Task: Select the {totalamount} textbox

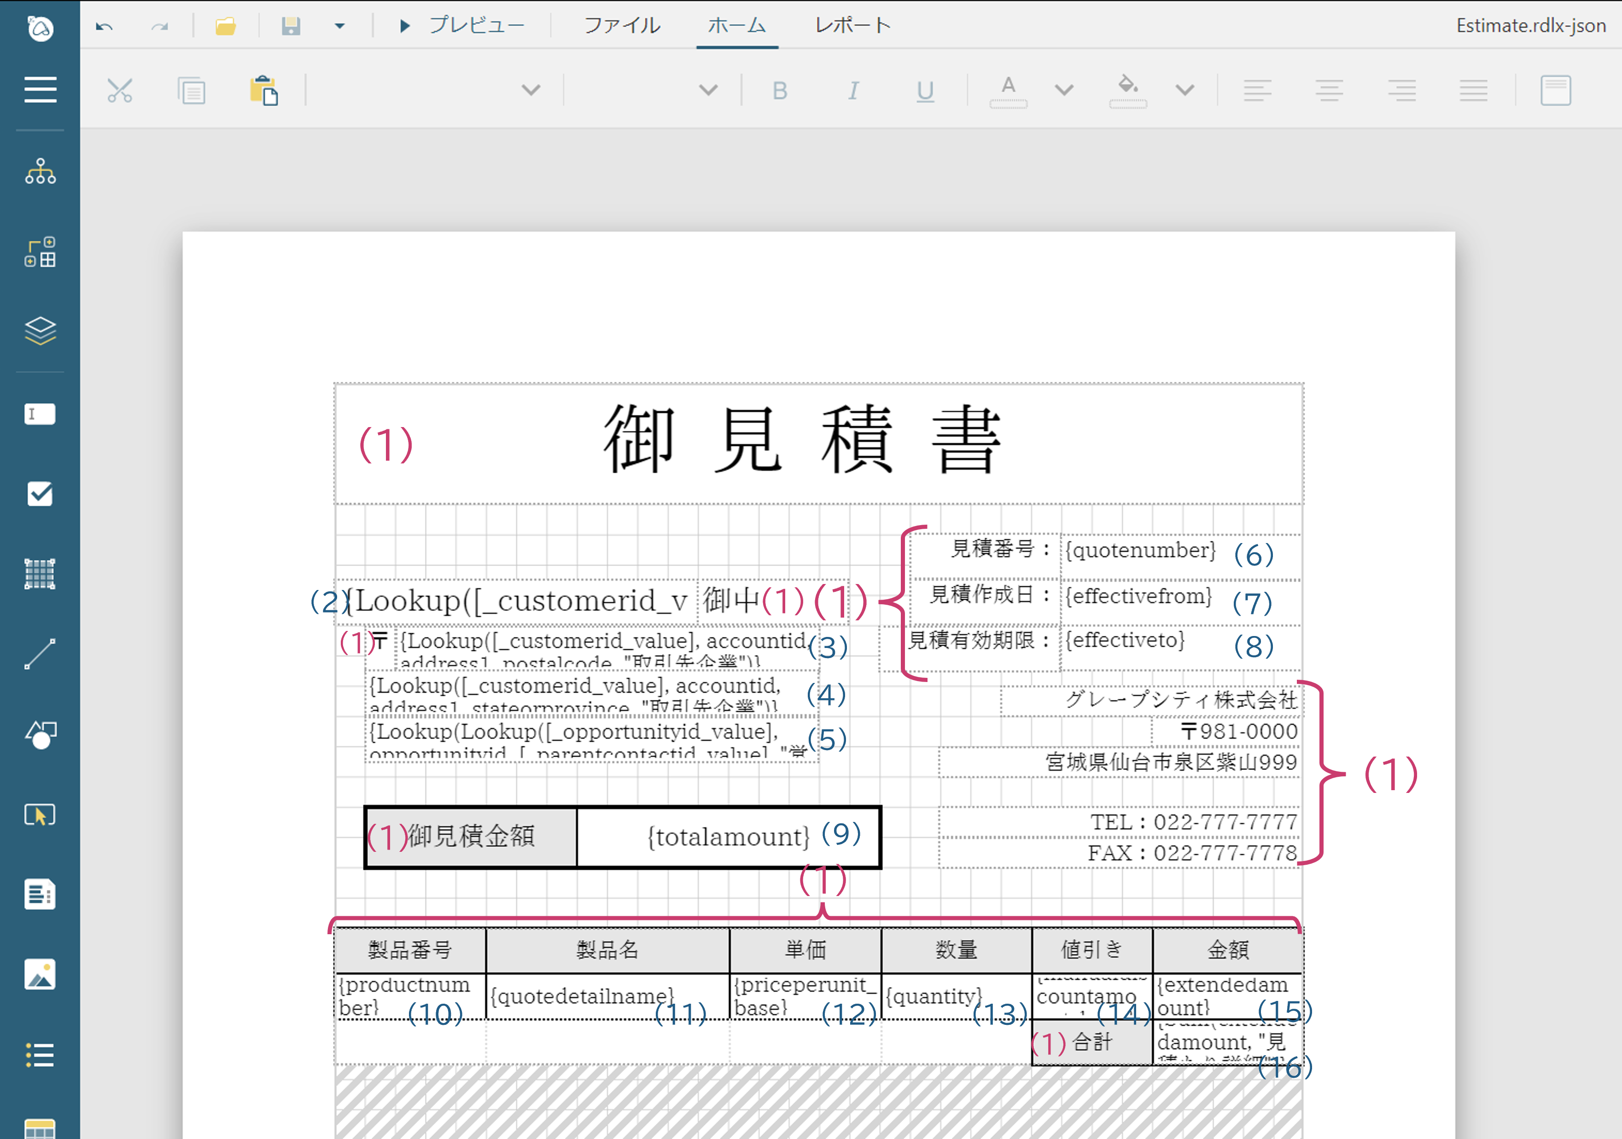Action: coord(729,837)
